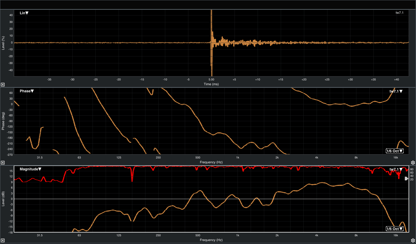The image size is (416, 244).
Task: Click the coherence threshold arrow marker
Action: [406, 179]
